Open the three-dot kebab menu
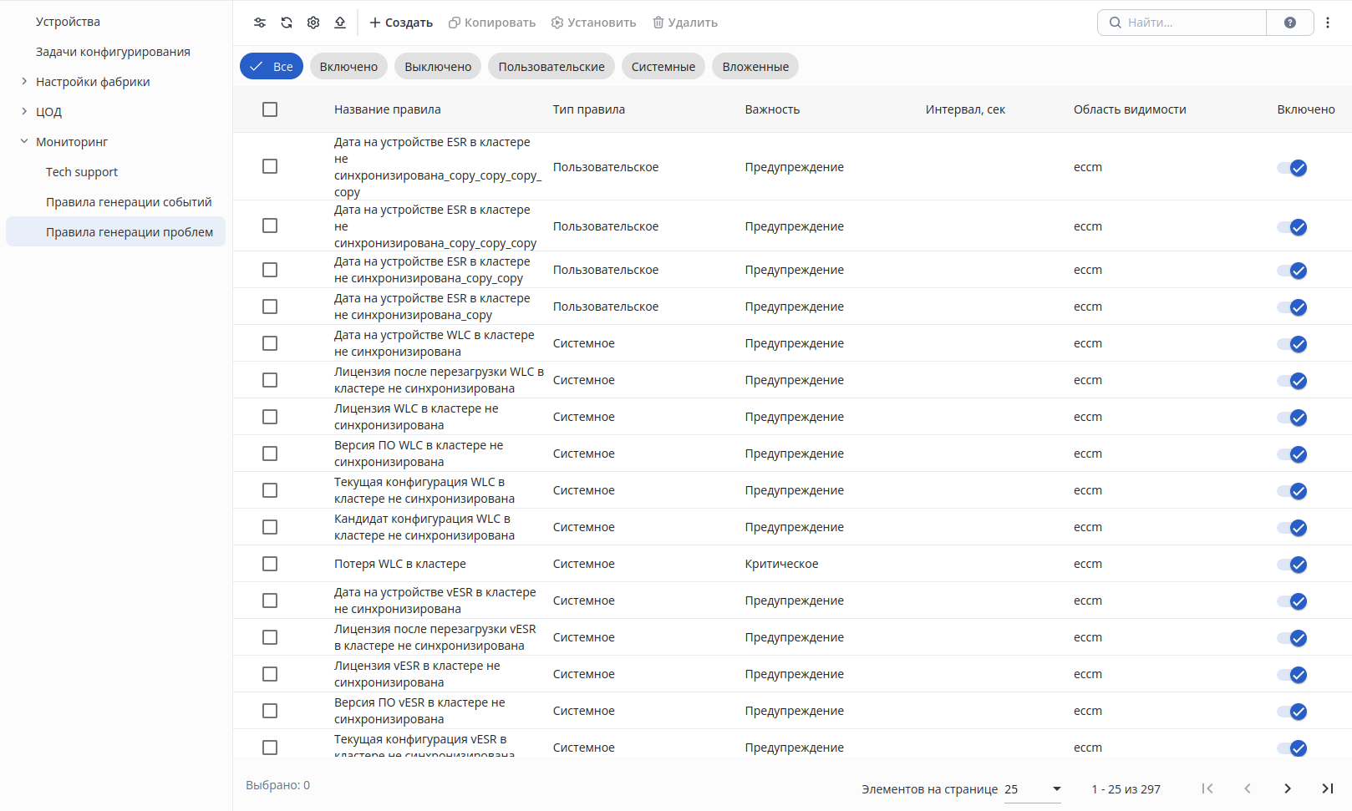The height and width of the screenshot is (811, 1352). [x=1328, y=23]
